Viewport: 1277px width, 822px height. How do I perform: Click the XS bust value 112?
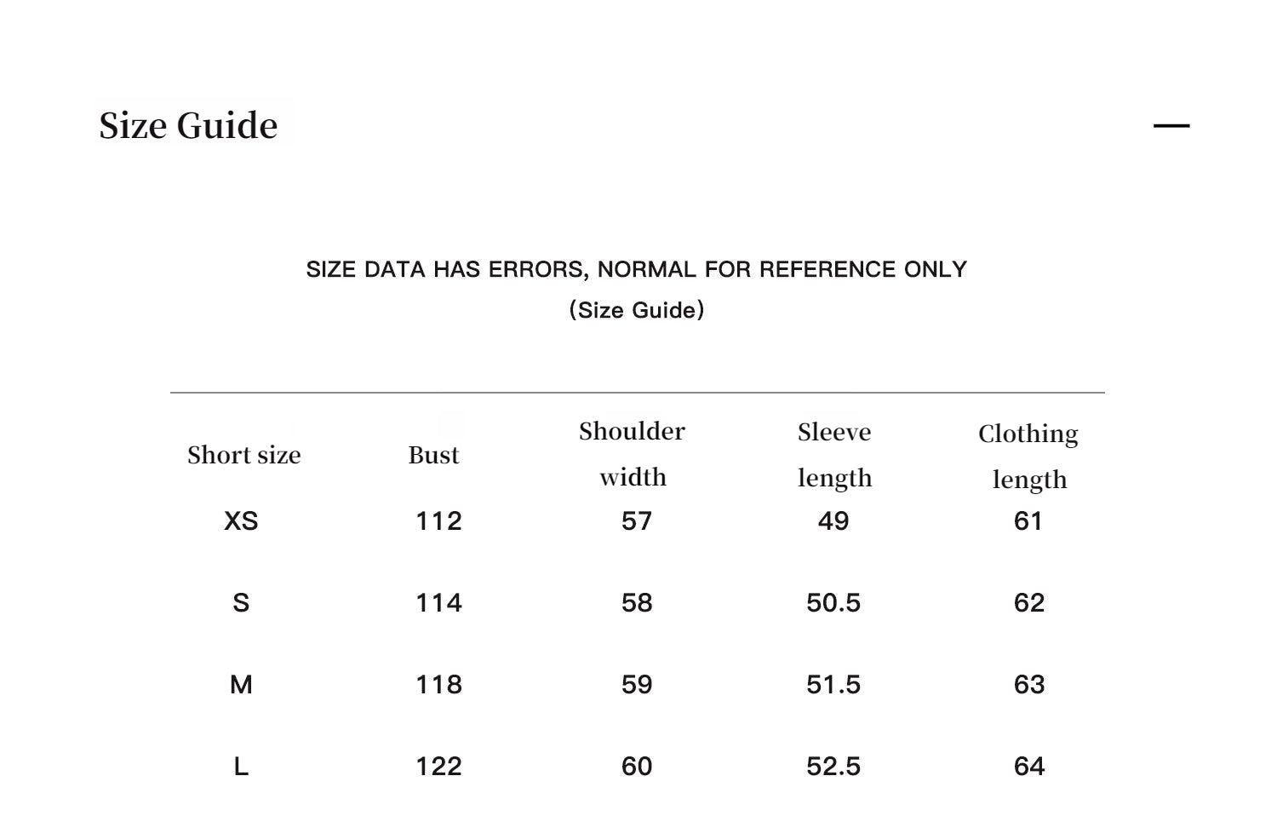438,521
